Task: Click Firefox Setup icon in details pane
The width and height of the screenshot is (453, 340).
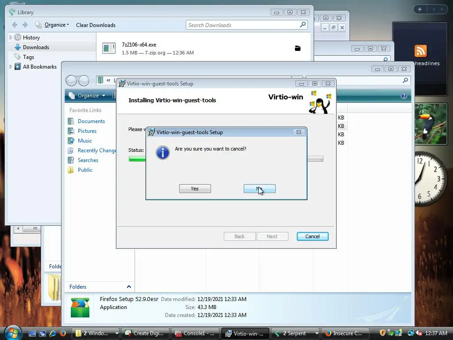Action: (x=80, y=308)
